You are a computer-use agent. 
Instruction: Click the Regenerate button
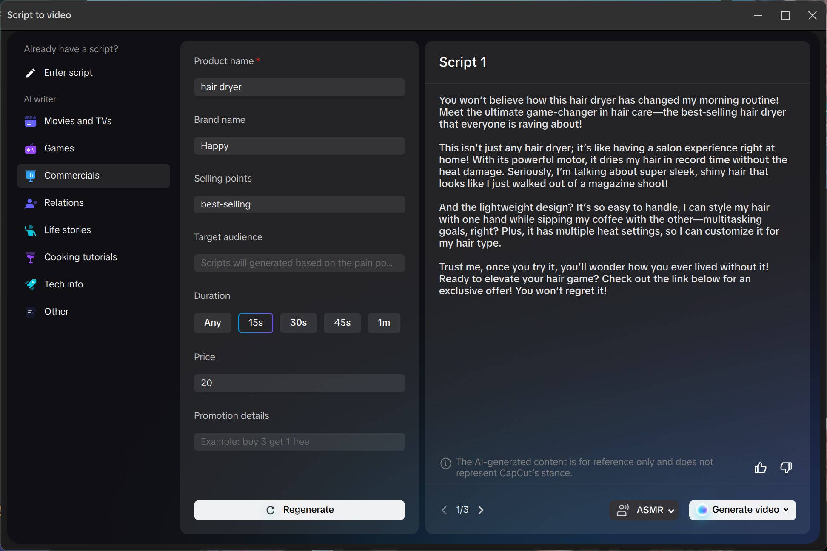[299, 510]
